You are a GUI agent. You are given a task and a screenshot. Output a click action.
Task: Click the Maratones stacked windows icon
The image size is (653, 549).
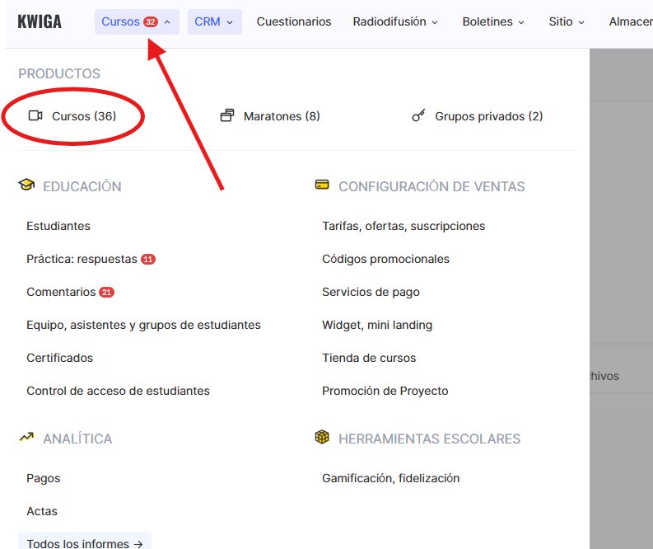click(227, 116)
